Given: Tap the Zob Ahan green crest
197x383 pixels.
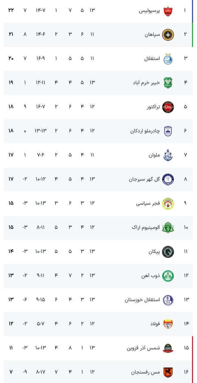Looking at the screenshot, I should 168,276.
